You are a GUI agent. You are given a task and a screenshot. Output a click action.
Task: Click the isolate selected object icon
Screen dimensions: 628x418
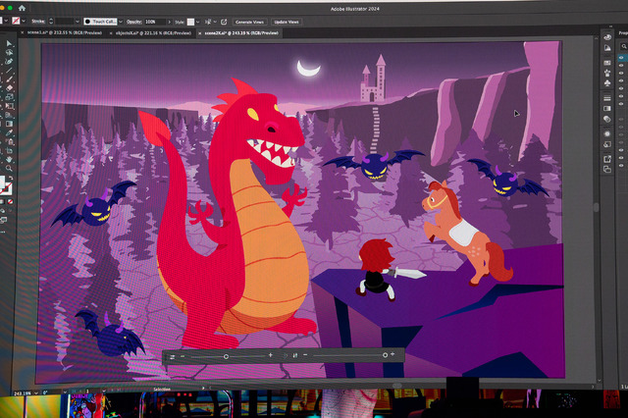point(224,22)
